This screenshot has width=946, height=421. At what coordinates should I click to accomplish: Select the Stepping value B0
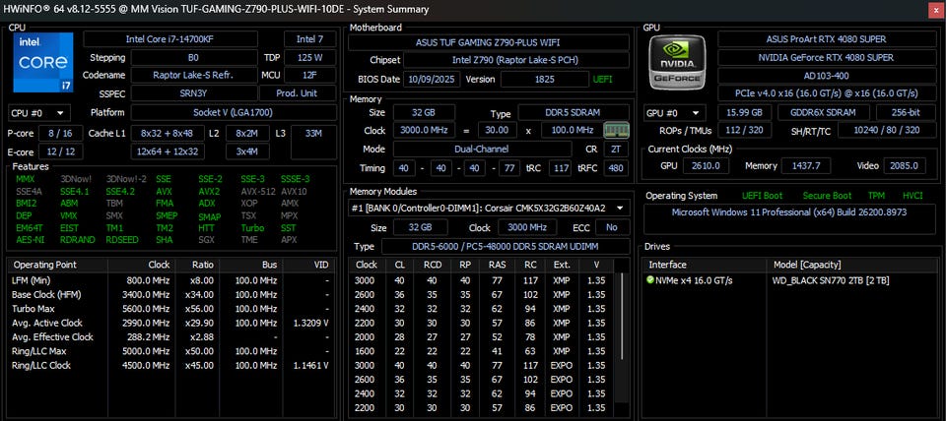[193, 58]
